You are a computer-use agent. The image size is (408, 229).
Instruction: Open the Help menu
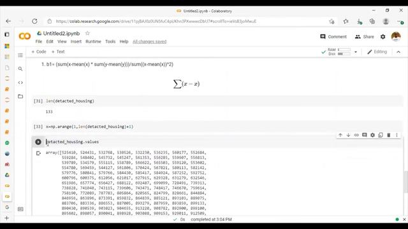tap(124, 41)
